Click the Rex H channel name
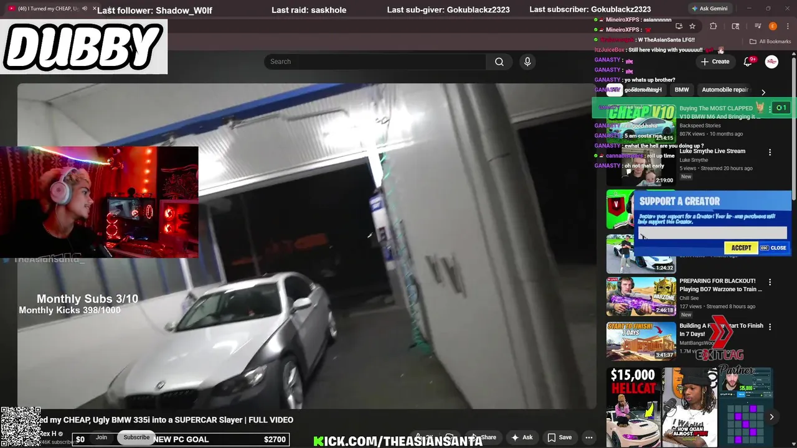The height and width of the screenshot is (448, 797). 49,434
